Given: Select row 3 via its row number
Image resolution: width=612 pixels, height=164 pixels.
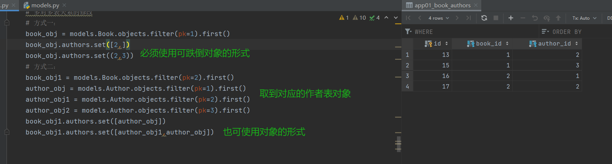Looking at the screenshot, I should [x=408, y=76].
